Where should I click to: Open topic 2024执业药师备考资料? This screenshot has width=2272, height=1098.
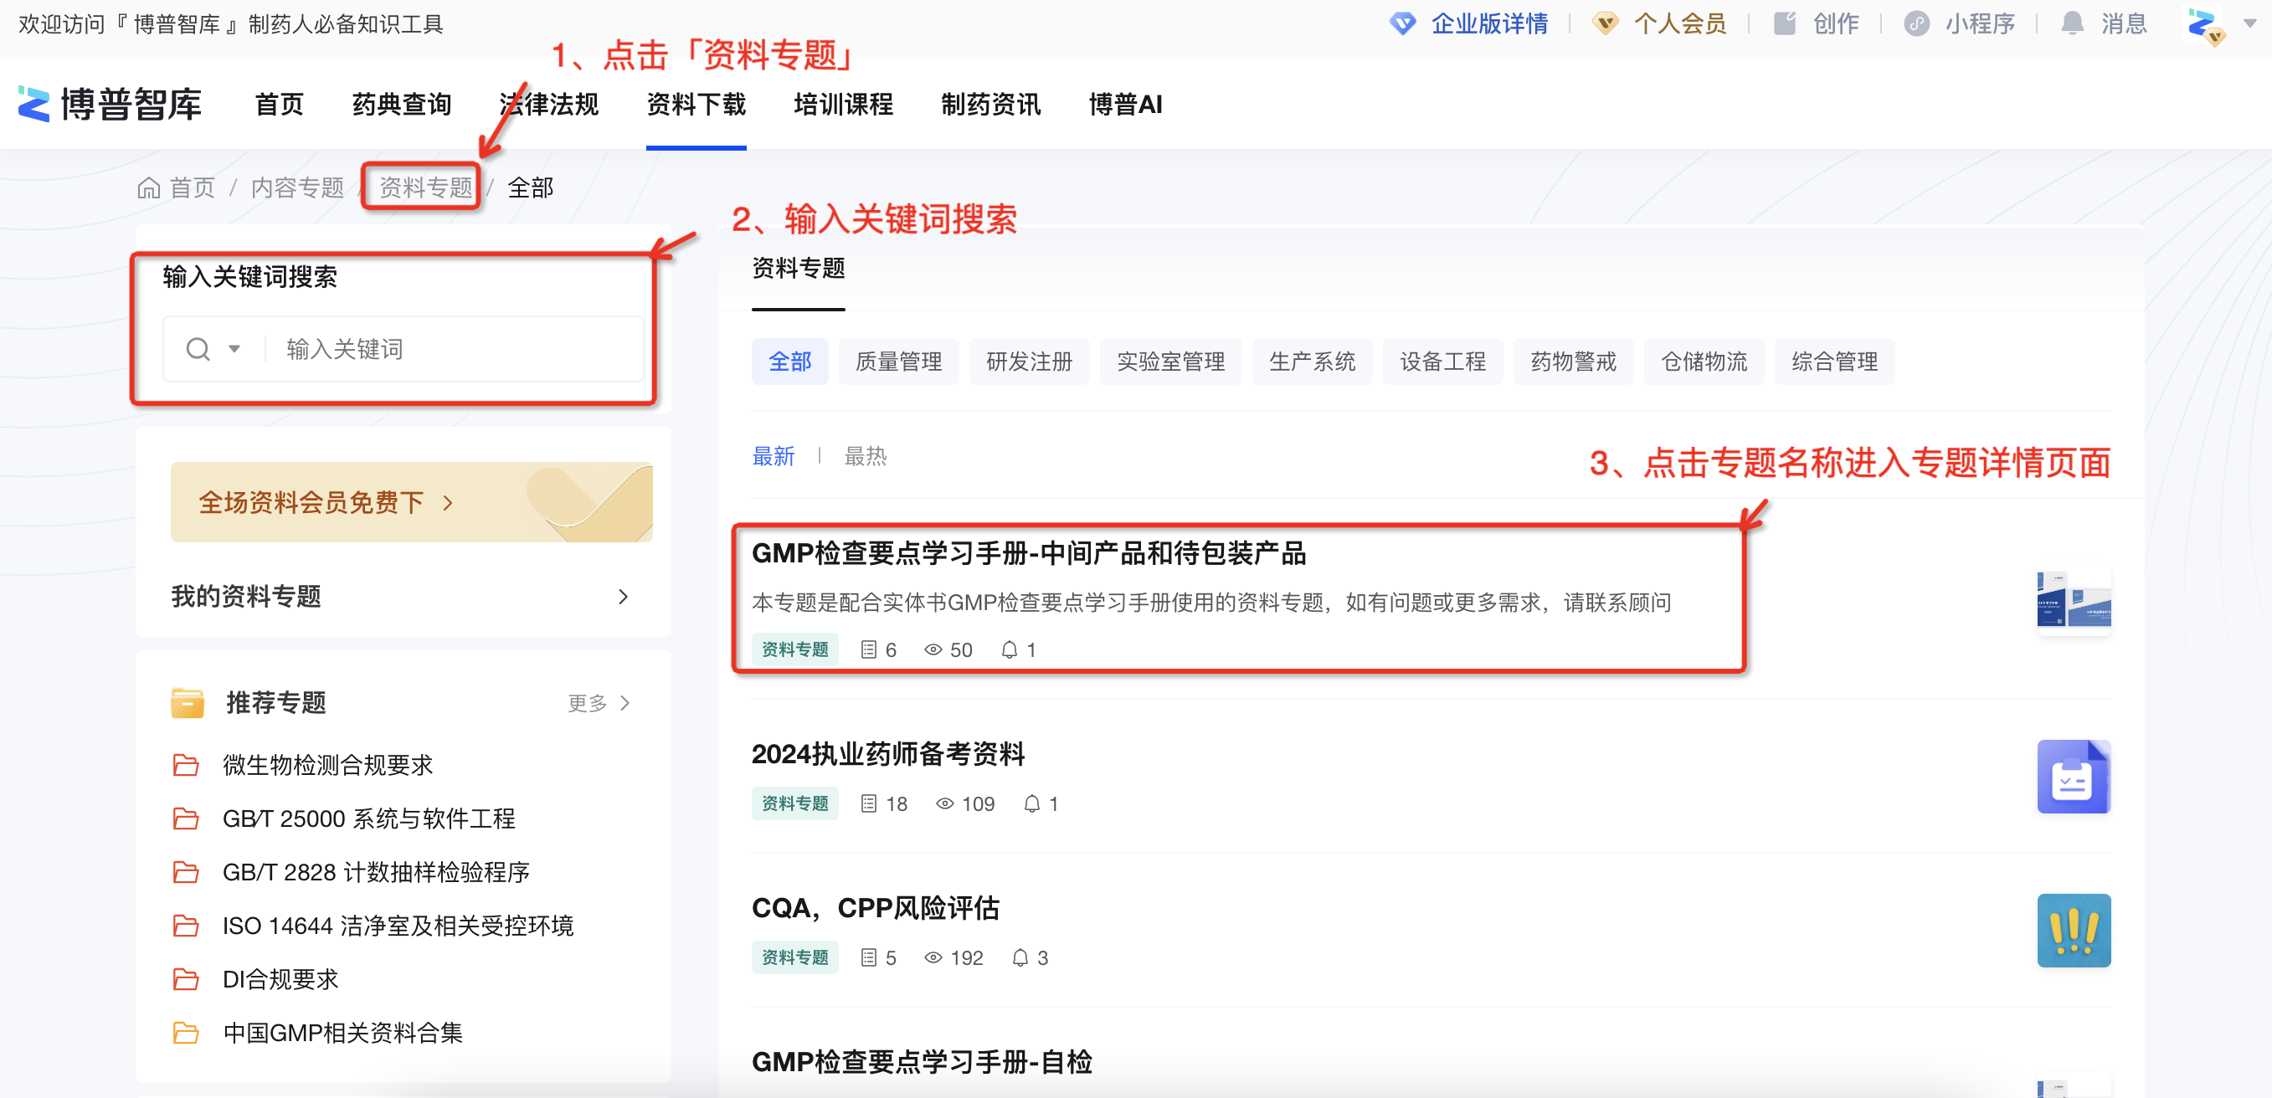pos(887,755)
